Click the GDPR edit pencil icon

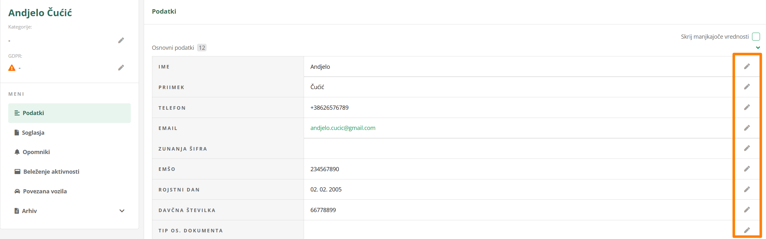pos(121,68)
